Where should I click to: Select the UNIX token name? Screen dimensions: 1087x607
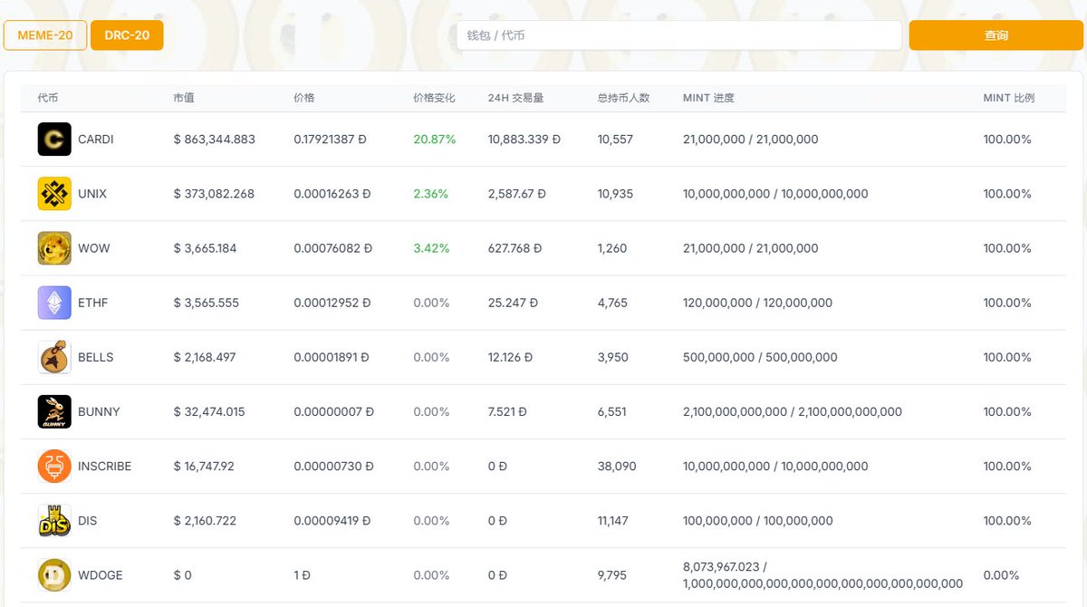pos(91,193)
